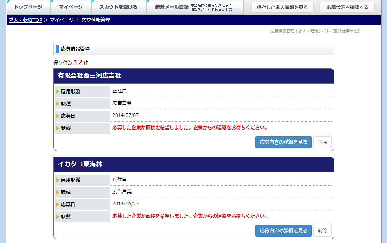Screen dimensions: 387x243
Task: Click the 保存した求人情報を見る button
Action: coord(282,7)
